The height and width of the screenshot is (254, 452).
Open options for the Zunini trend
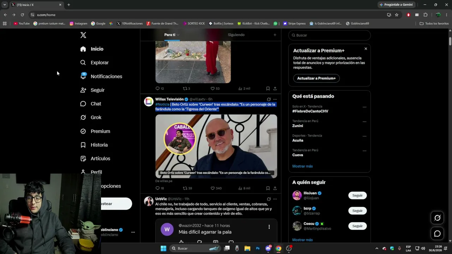pyautogui.click(x=364, y=122)
